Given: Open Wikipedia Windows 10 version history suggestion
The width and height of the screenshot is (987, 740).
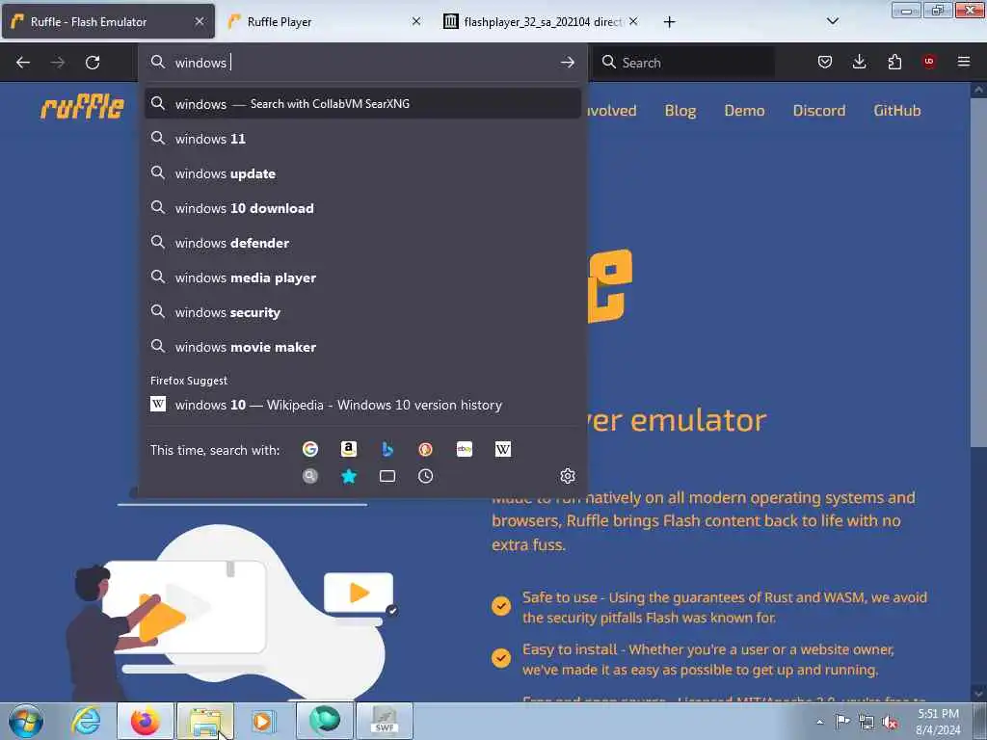Looking at the screenshot, I should pyautogui.click(x=362, y=405).
